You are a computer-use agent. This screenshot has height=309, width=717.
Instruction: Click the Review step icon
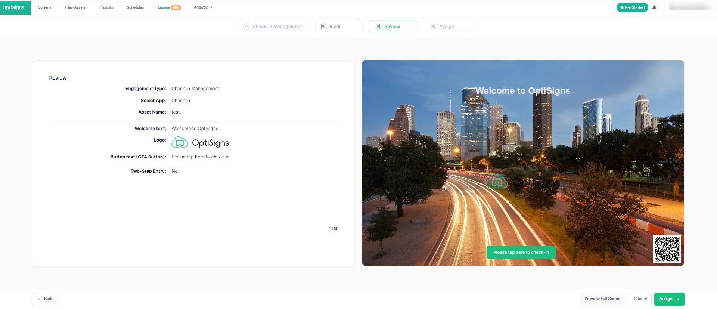pyautogui.click(x=378, y=27)
